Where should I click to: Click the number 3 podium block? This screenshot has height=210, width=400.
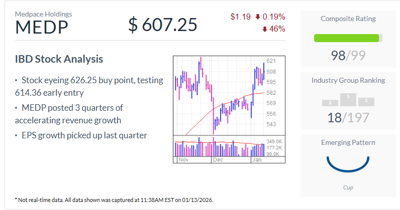[330, 103]
